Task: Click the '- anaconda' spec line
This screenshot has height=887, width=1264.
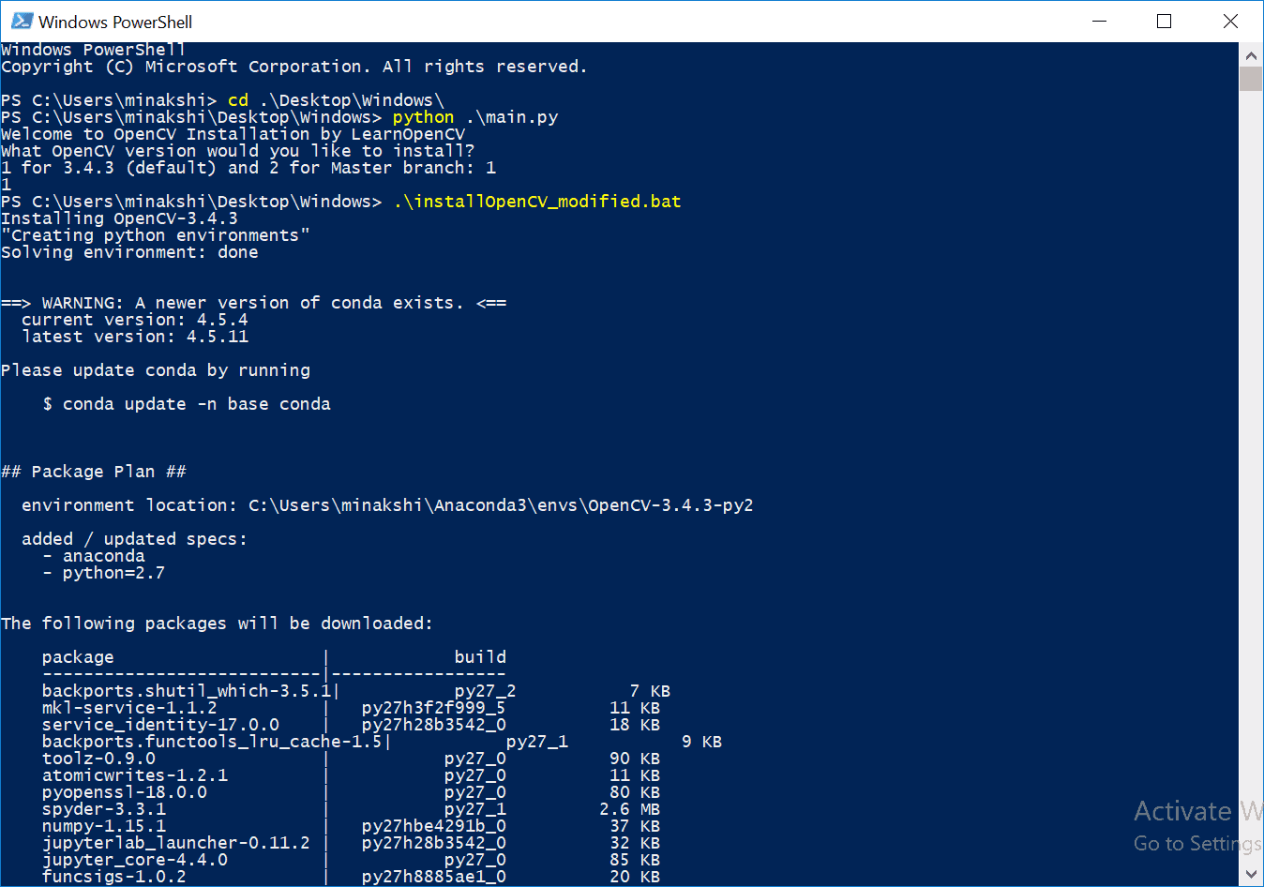Action: (x=94, y=556)
